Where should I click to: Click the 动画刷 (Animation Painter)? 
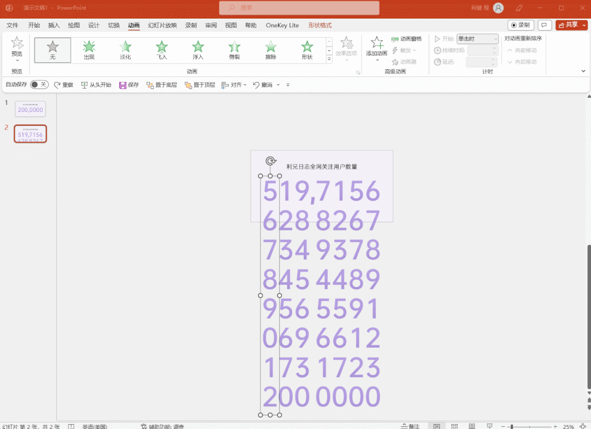(x=404, y=62)
